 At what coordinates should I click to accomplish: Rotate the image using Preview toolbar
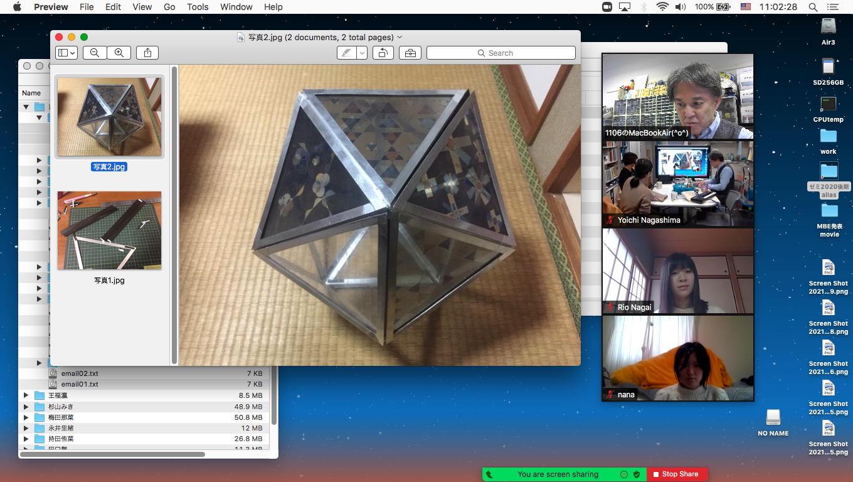tap(383, 53)
